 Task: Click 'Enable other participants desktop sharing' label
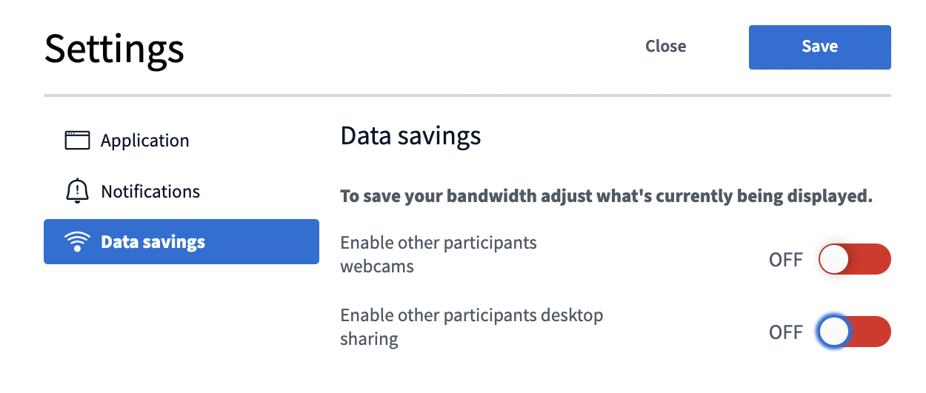pyautogui.click(x=472, y=326)
